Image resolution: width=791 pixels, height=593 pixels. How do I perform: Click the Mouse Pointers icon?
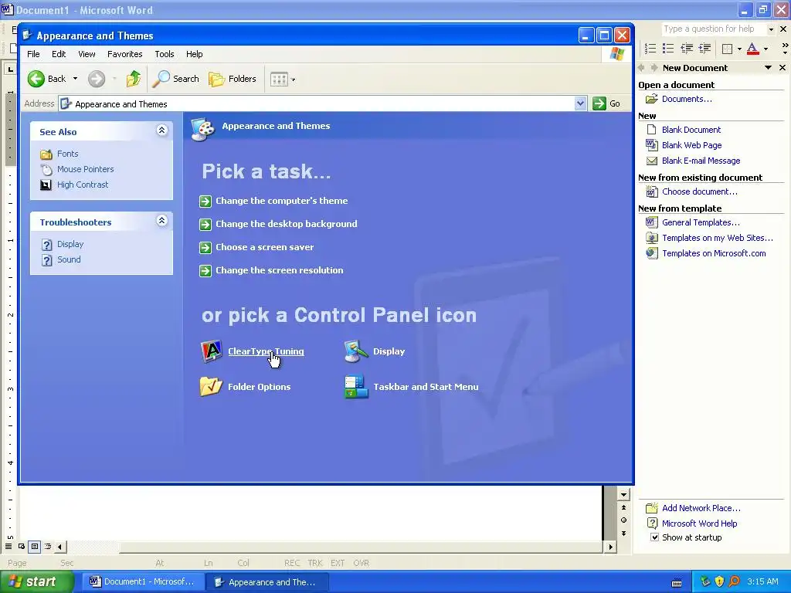(x=46, y=169)
